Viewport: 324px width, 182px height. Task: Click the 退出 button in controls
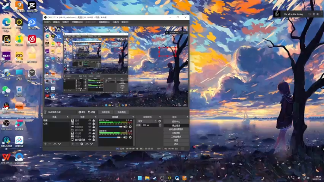(176, 144)
